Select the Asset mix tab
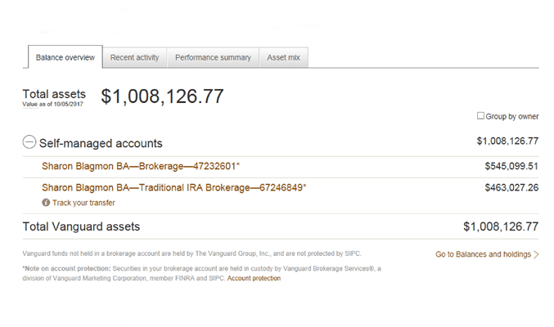This screenshot has height=327, width=554. click(283, 58)
